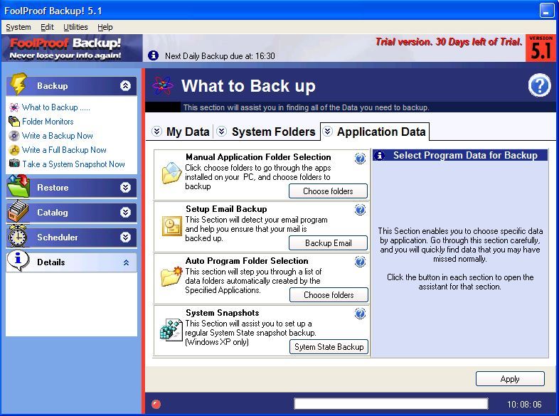Collapse the Backup panel chevron

(x=125, y=85)
